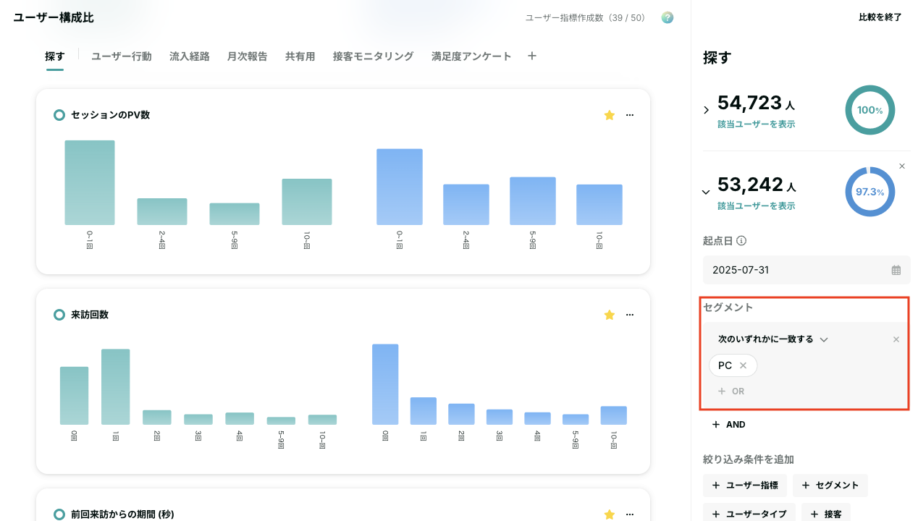The height and width of the screenshot is (521, 918).
Task: Click tallest blue bar in 来訪回数 chart
Action: [x=385, y=384]
